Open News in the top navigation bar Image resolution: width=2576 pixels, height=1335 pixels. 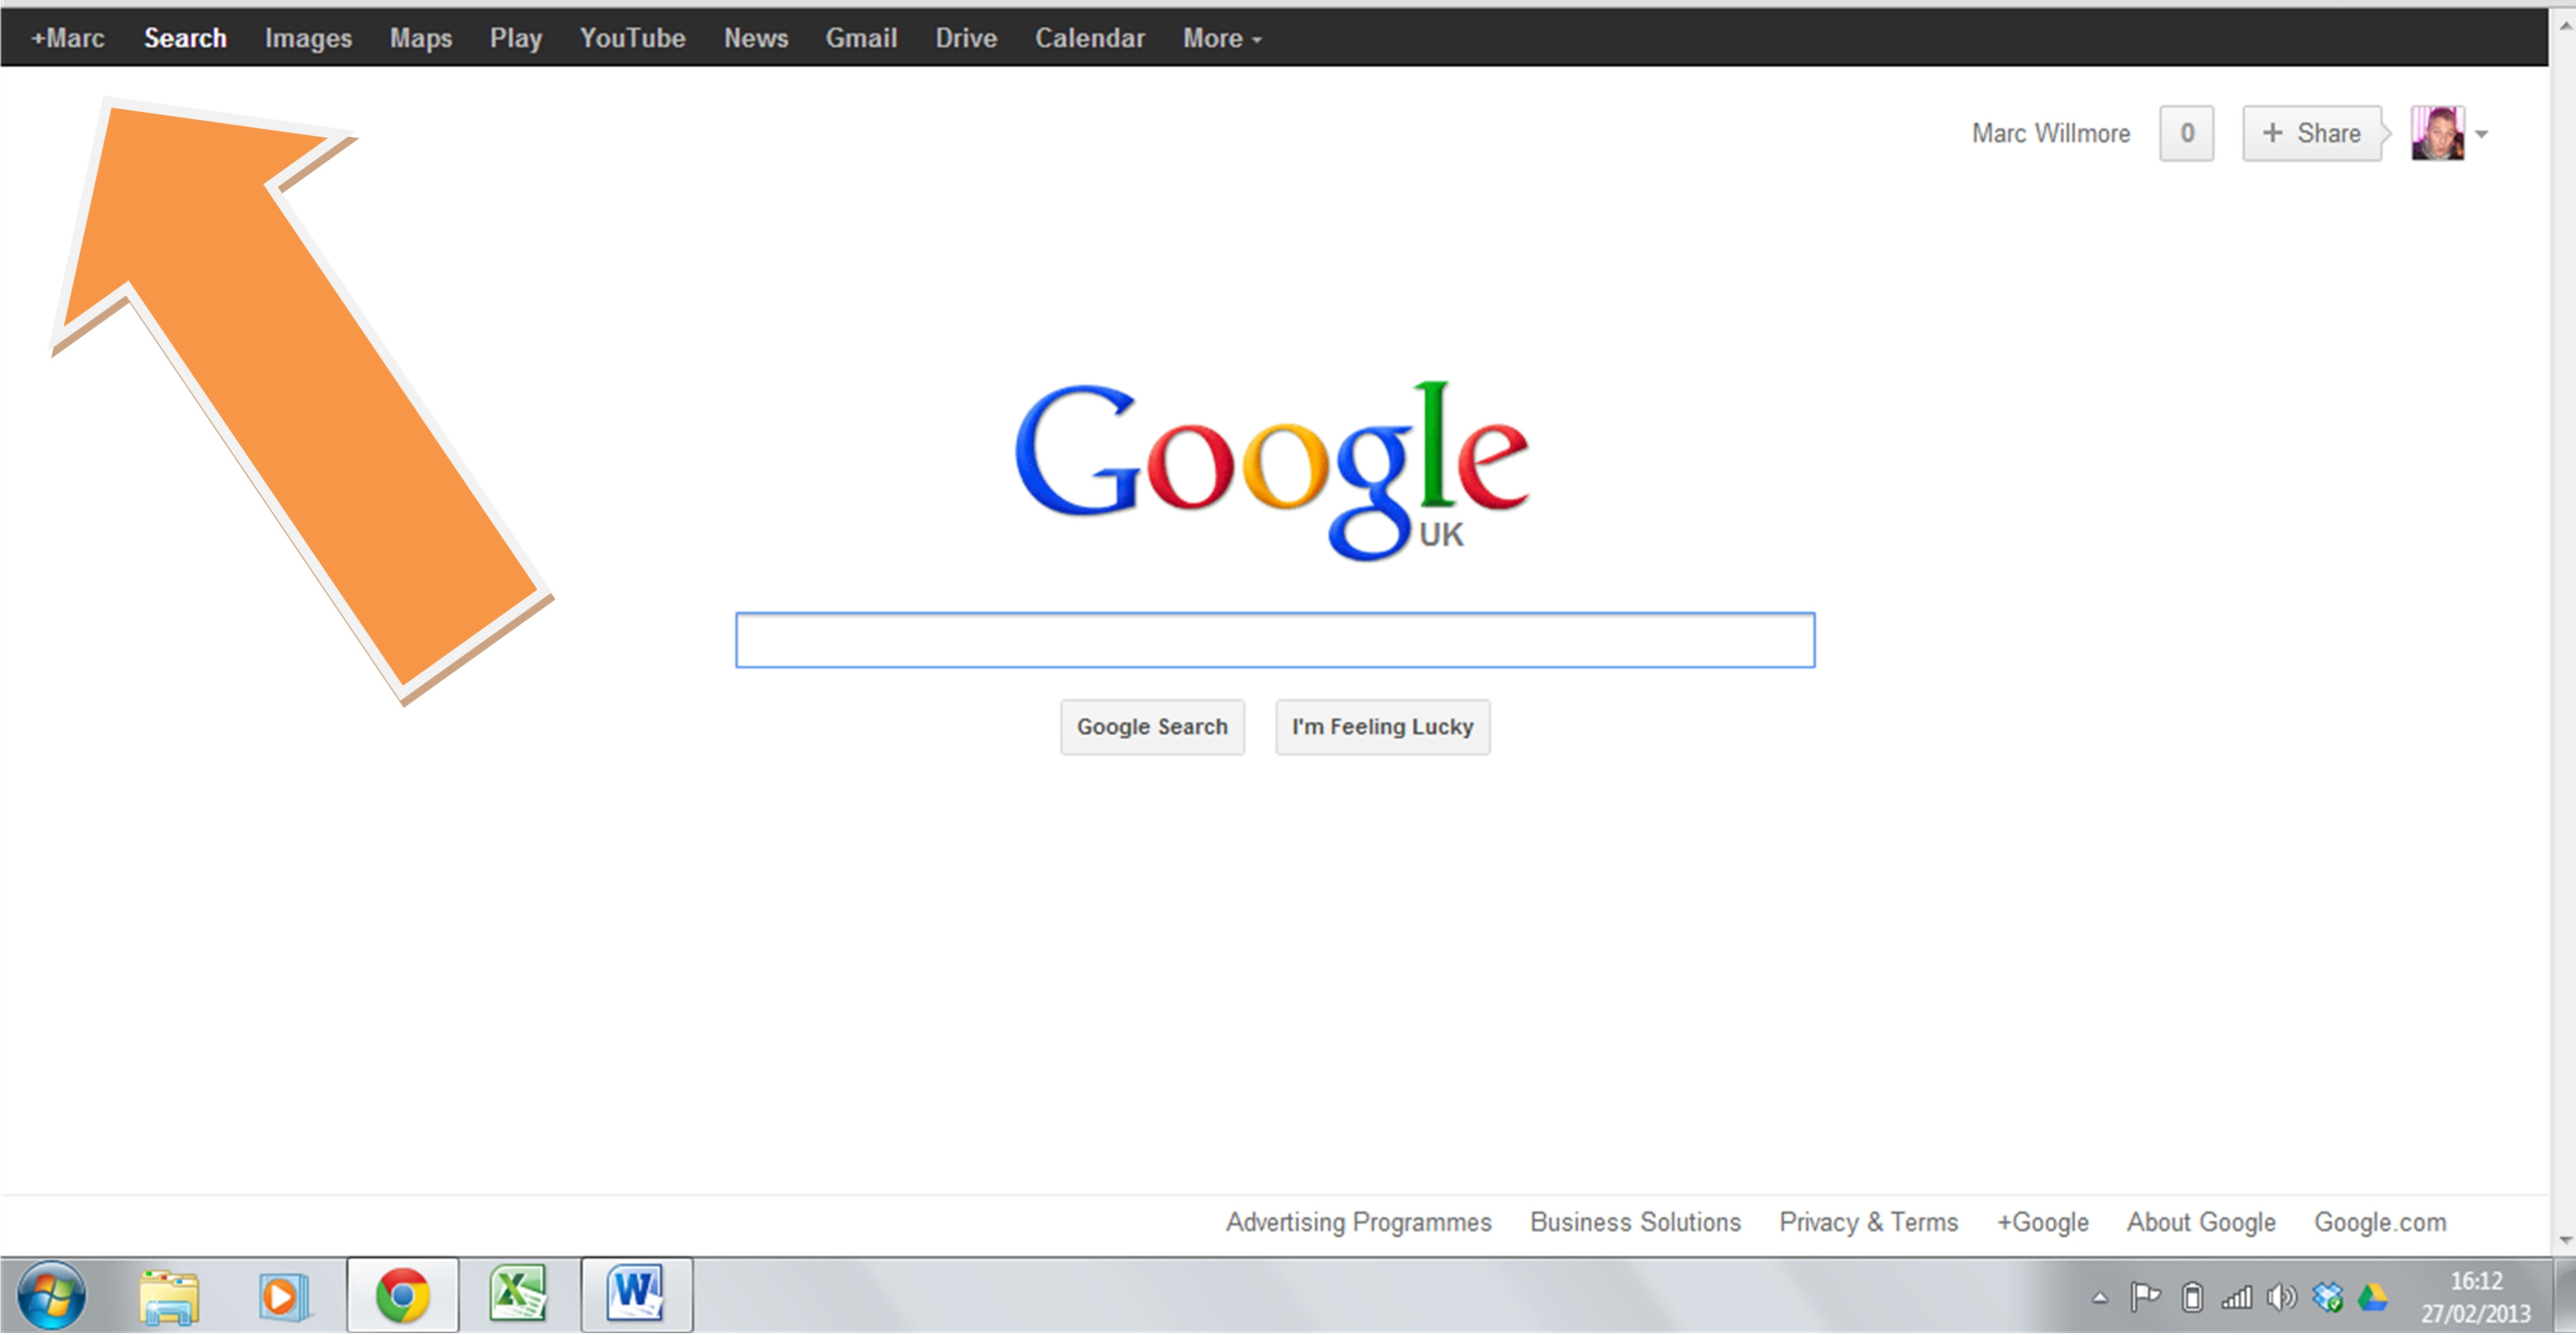(756, 38)
